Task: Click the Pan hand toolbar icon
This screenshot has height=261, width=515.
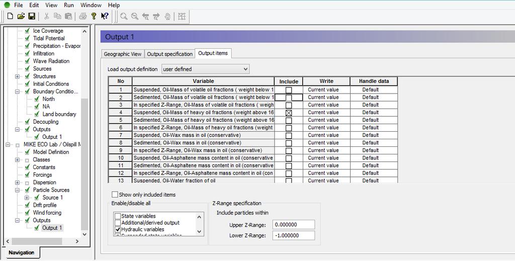Action: point(167,17)
